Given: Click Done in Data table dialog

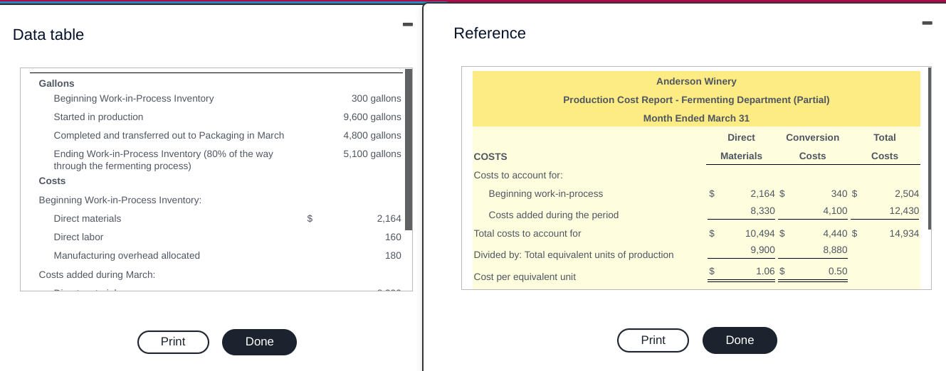Looking at the screenshot, I should point(259,342).
